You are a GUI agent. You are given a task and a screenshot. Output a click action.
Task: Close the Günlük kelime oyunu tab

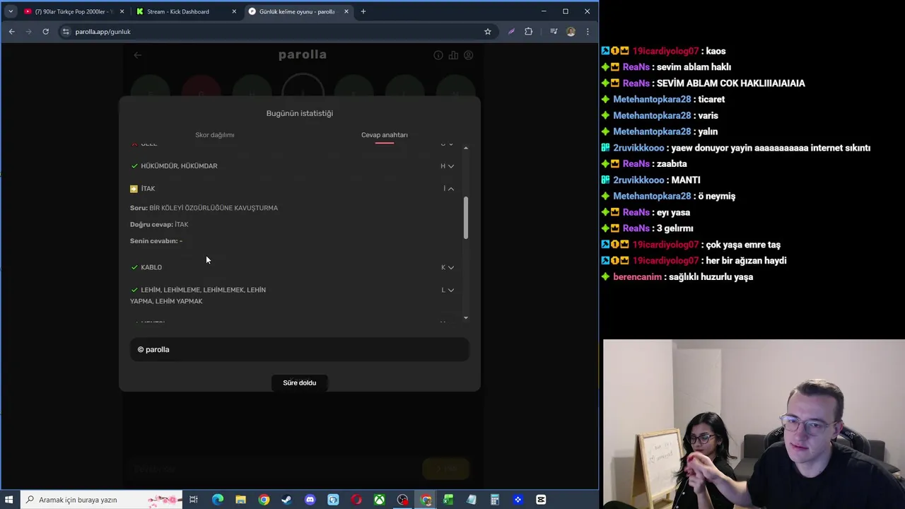pos(346,11)
